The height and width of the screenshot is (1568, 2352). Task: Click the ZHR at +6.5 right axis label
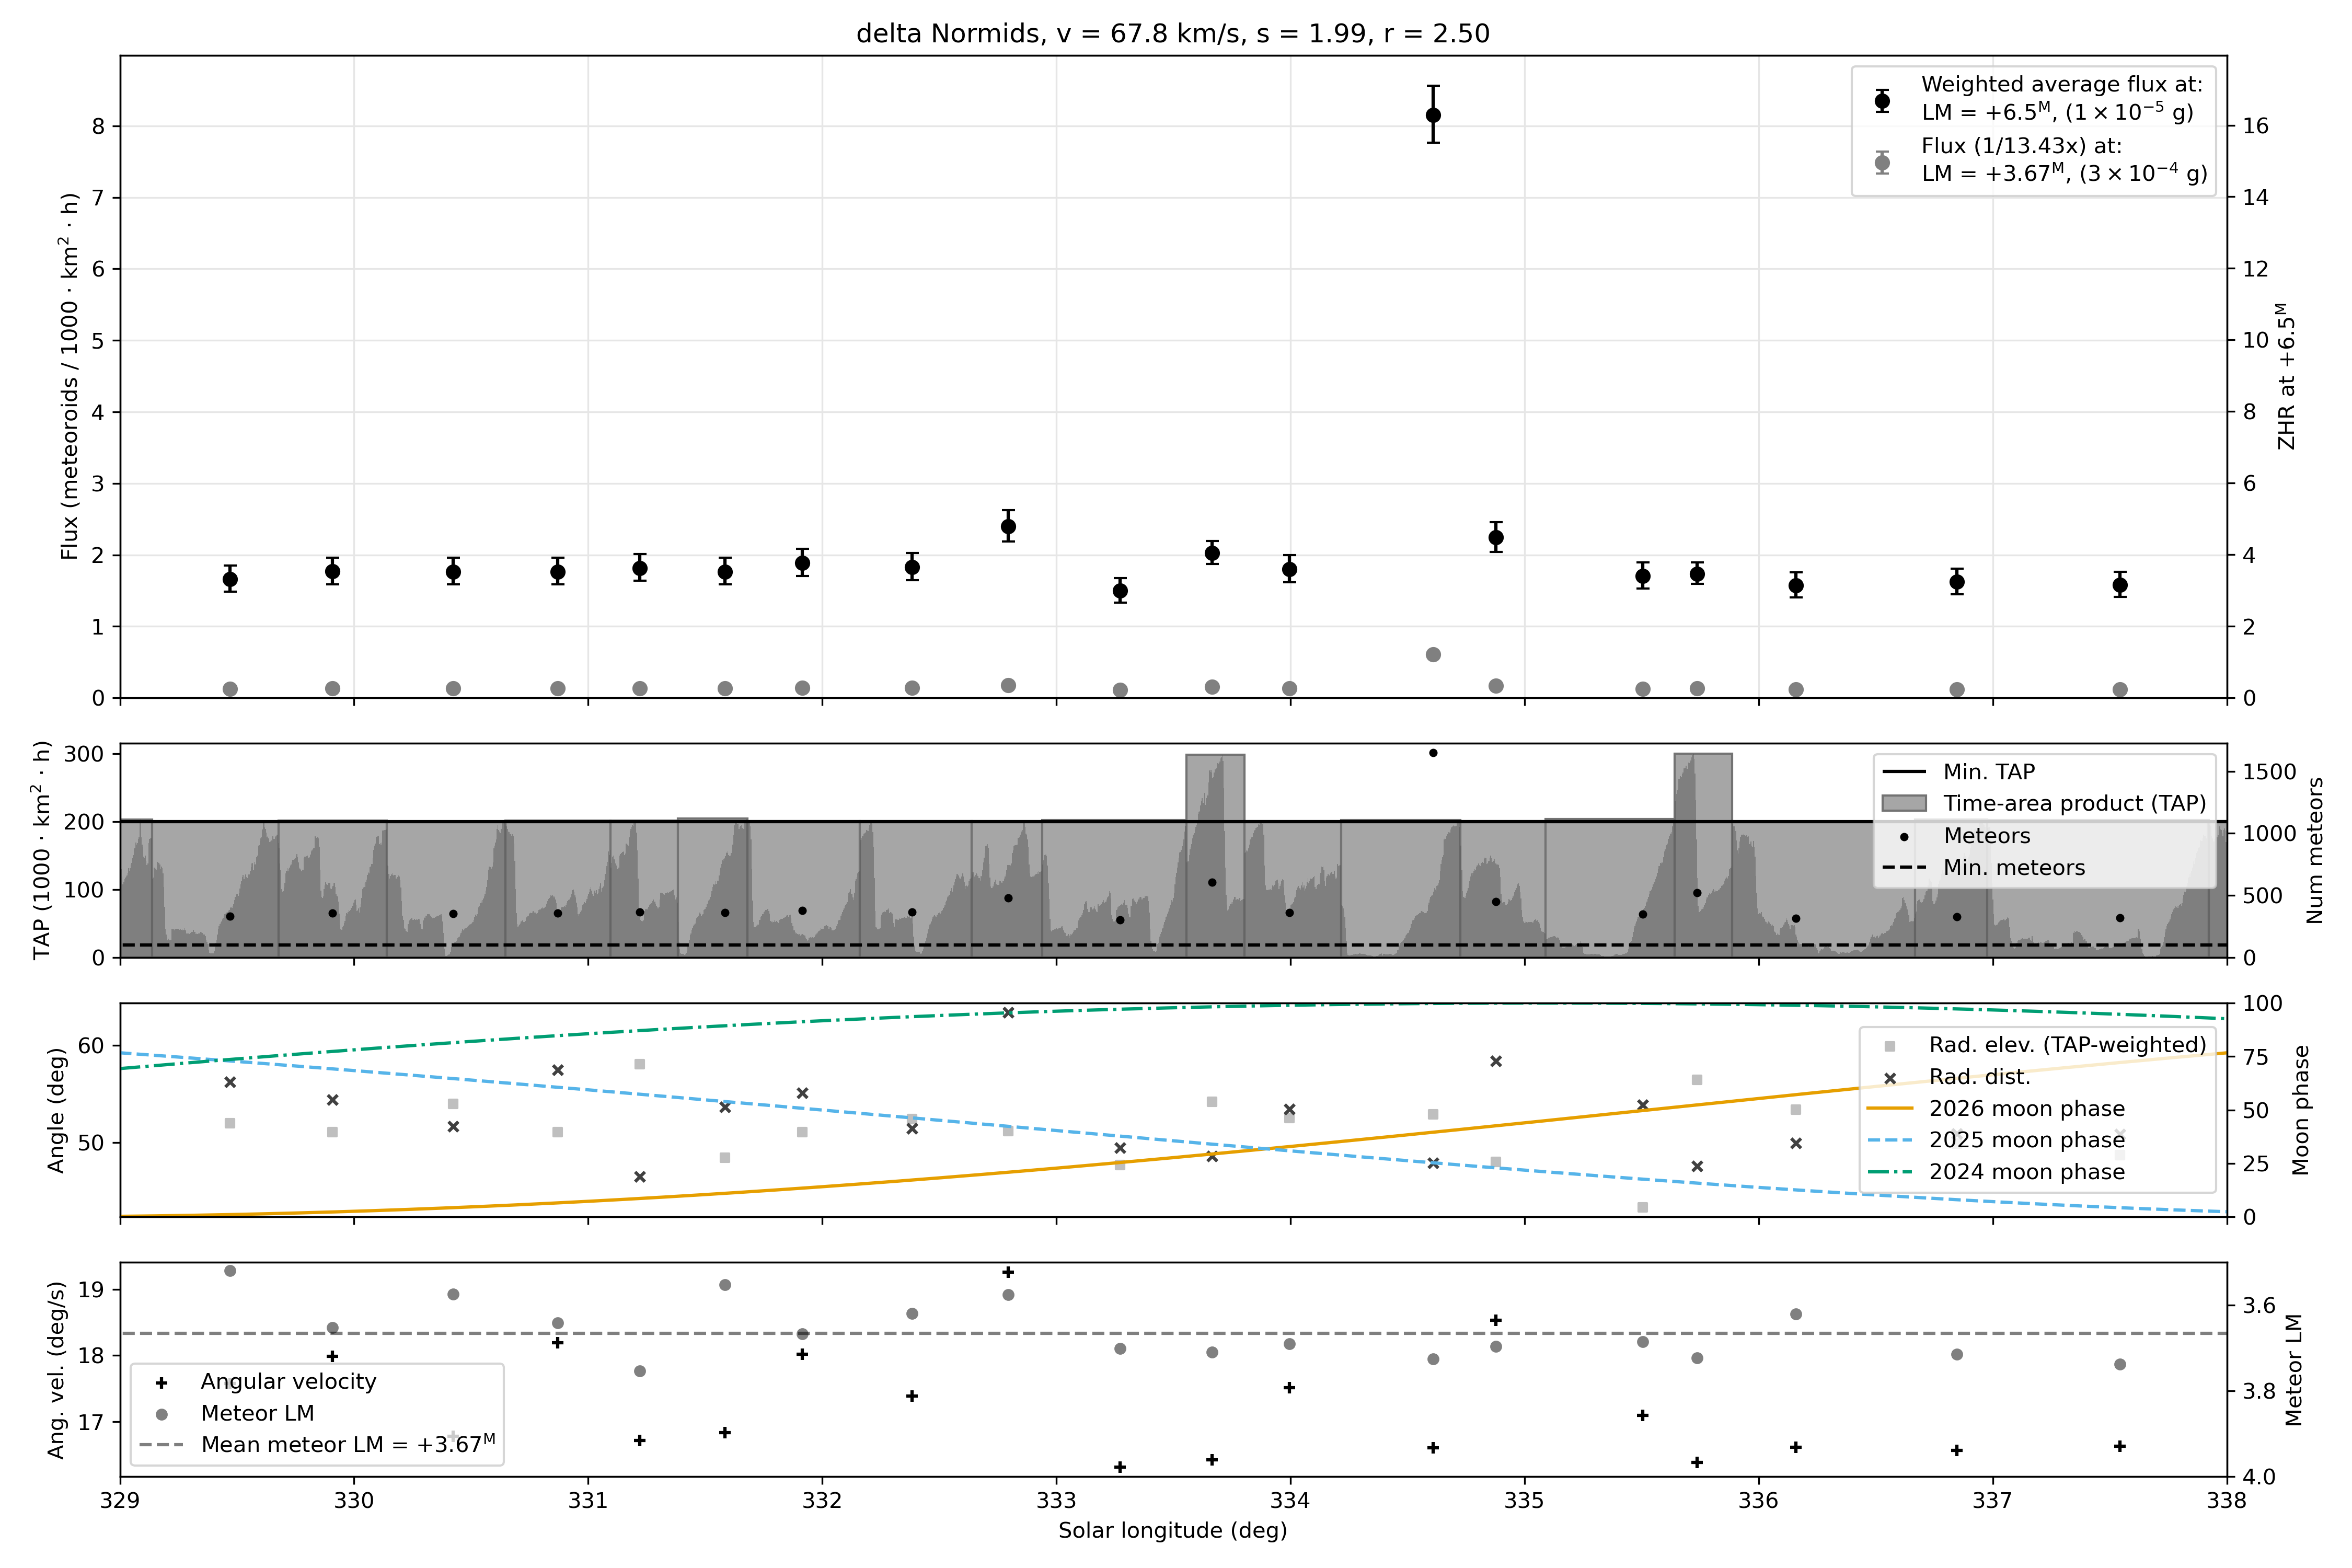(x=2287, y=377)
